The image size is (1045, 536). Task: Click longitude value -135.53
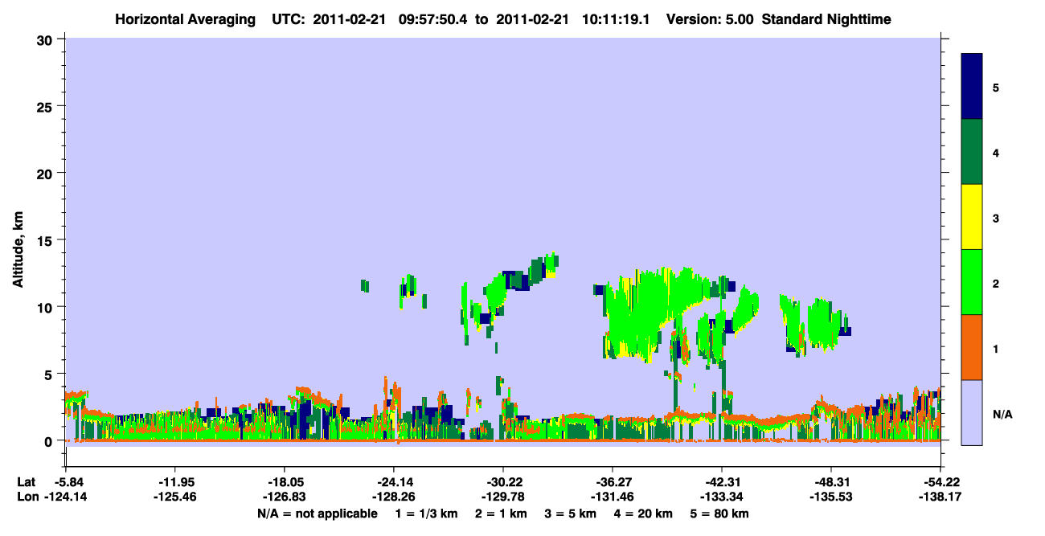831,497
